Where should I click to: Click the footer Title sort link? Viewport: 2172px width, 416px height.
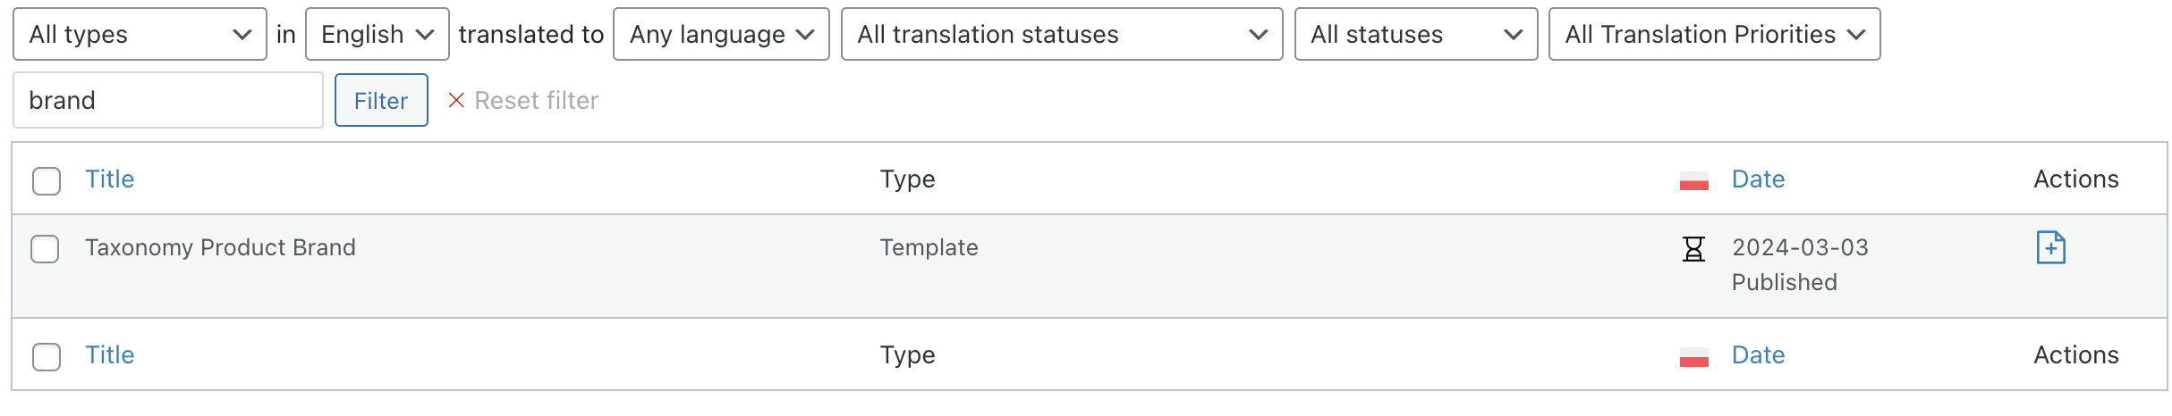coord(109,355)
